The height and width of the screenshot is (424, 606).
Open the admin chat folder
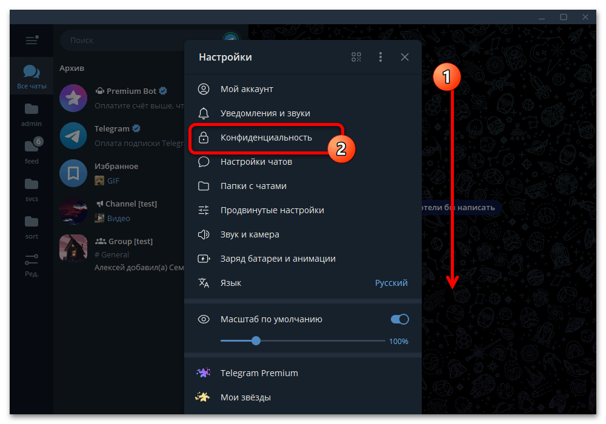pos(32,114)
